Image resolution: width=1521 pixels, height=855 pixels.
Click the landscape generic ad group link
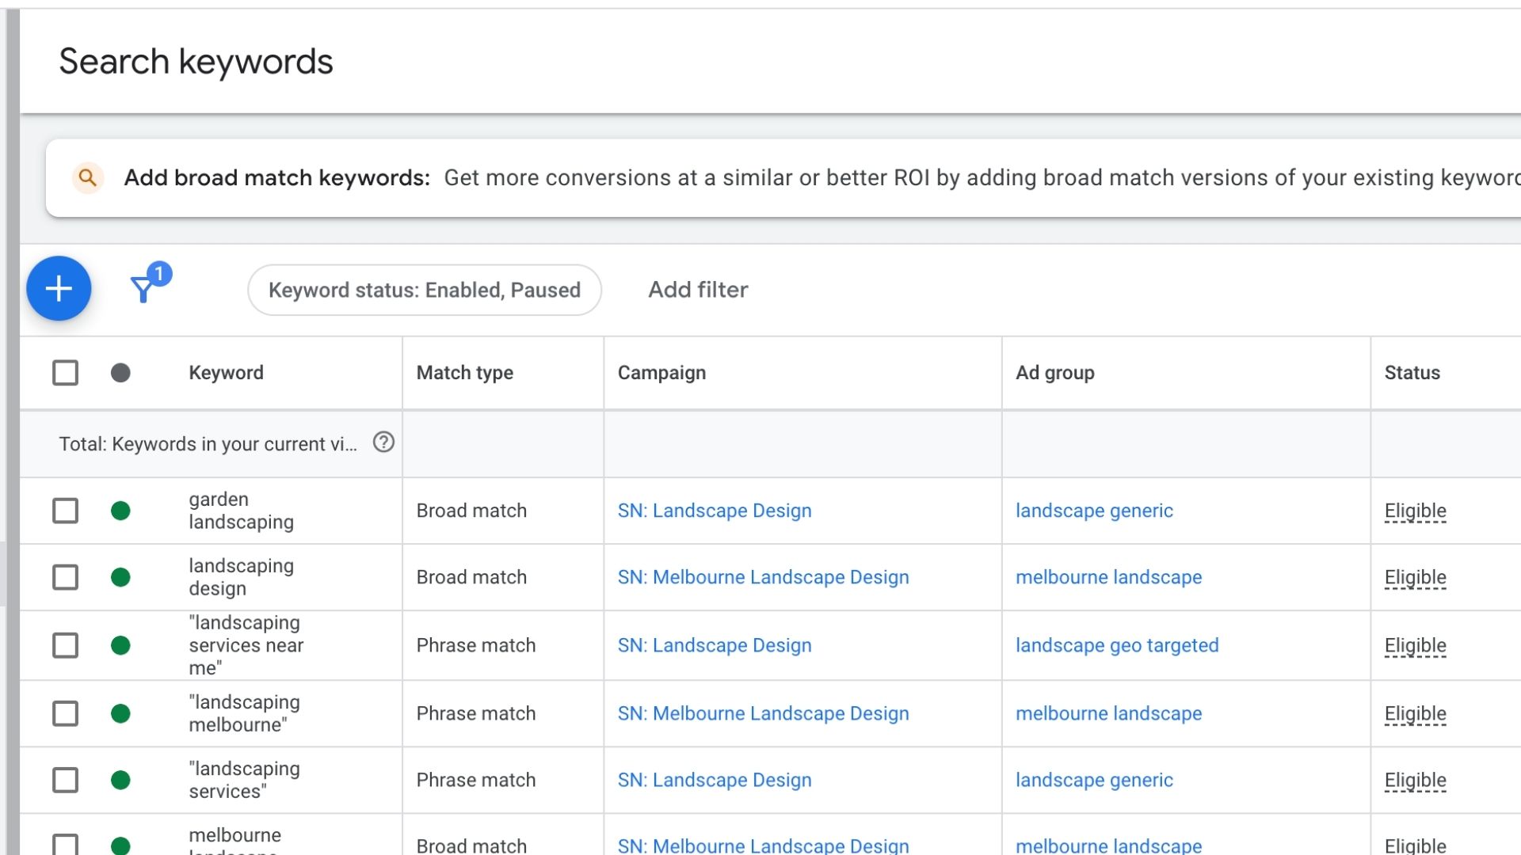tap(1094, 511)
